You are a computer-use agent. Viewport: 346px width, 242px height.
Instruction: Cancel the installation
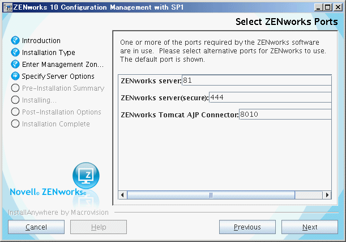coord(36,227)
